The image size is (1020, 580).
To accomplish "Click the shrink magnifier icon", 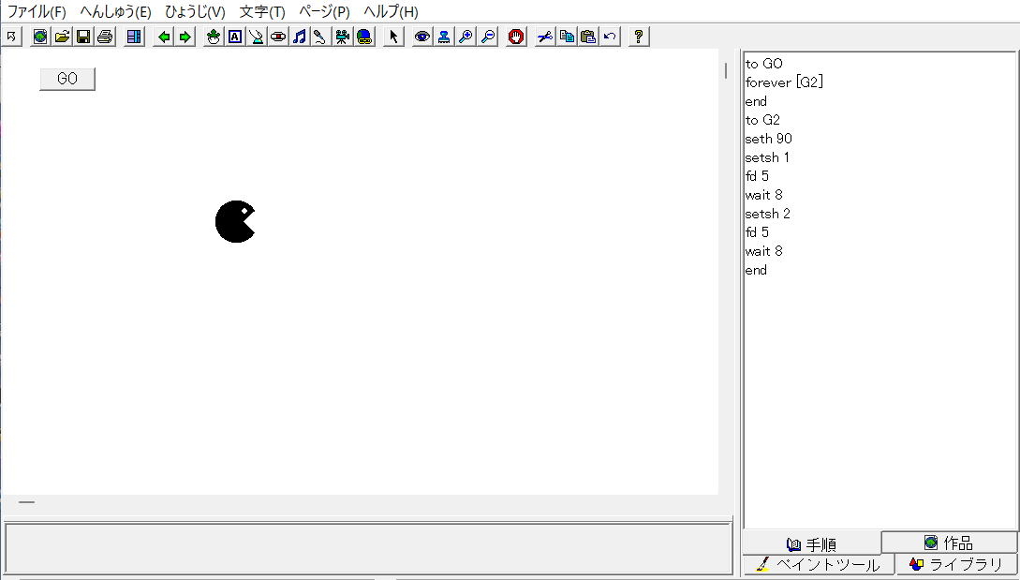I will [487, 37].
